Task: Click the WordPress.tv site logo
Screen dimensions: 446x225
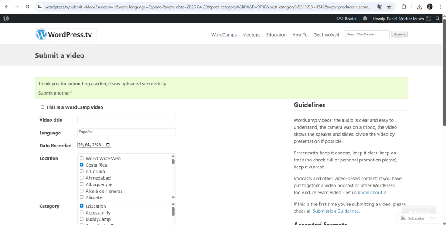Action: pyautogui.click(x=65, y=35)
